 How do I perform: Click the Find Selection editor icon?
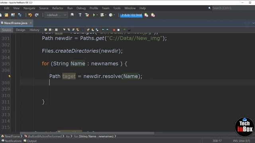[64, 30]
